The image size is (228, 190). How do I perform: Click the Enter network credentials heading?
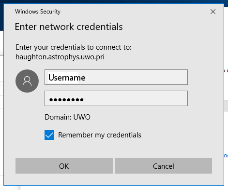(69, 27)
